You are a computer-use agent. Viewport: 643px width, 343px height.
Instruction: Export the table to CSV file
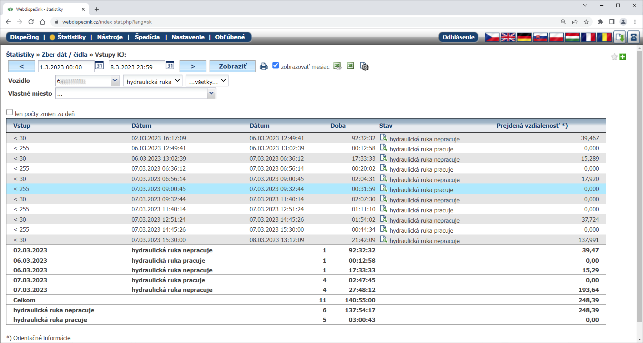coord(337,66)
